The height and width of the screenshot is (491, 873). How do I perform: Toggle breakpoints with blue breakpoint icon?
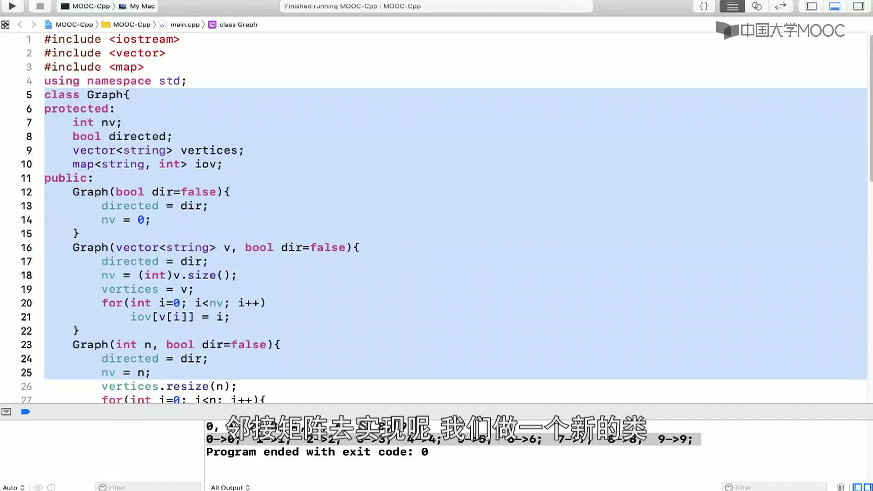tap(25, 411)
